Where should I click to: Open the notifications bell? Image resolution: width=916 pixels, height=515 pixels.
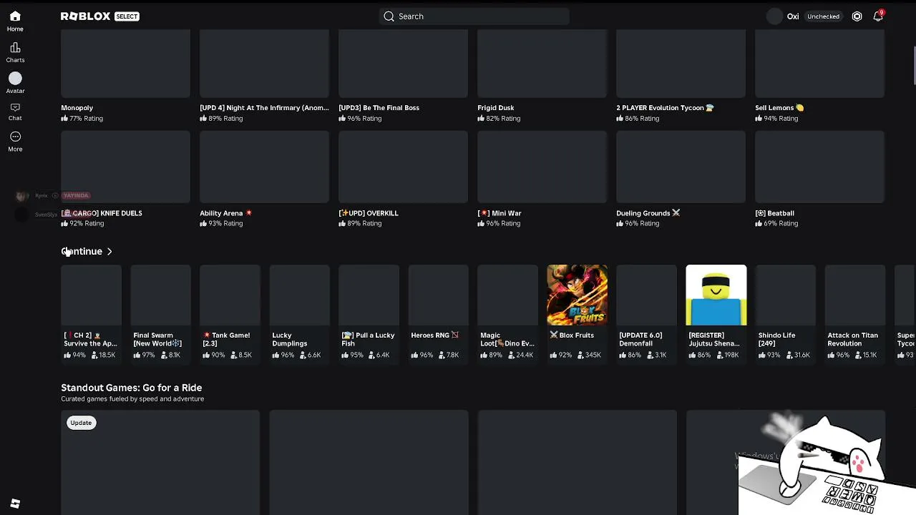(x=877, y=16)
